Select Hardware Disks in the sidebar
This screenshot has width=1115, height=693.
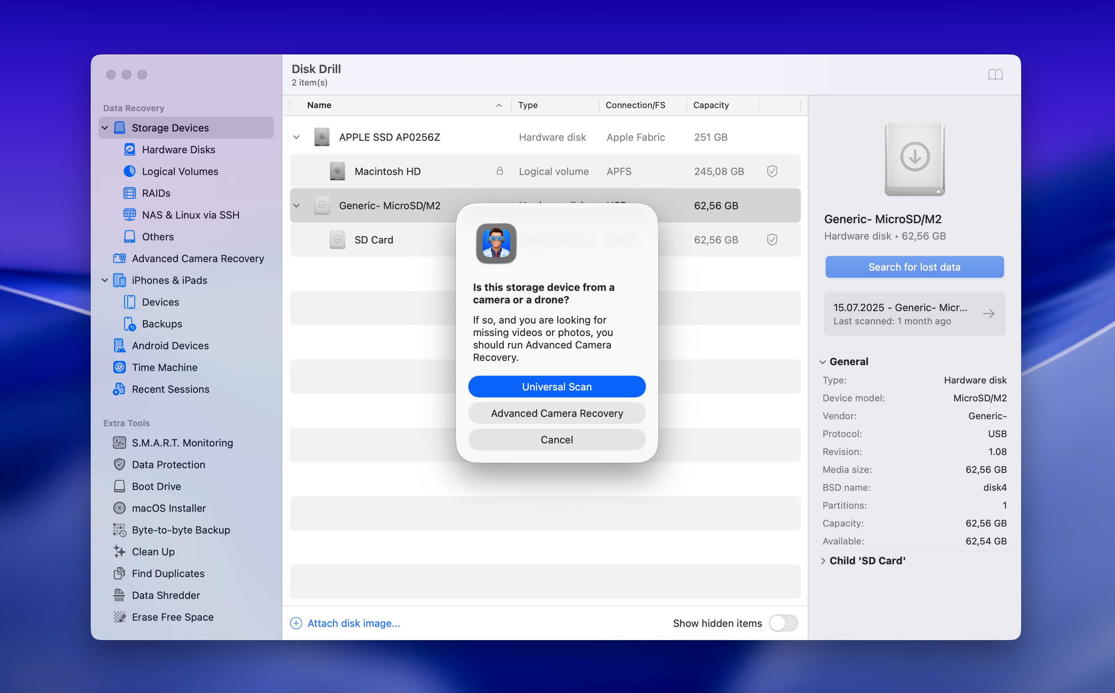tap(186, 149)
